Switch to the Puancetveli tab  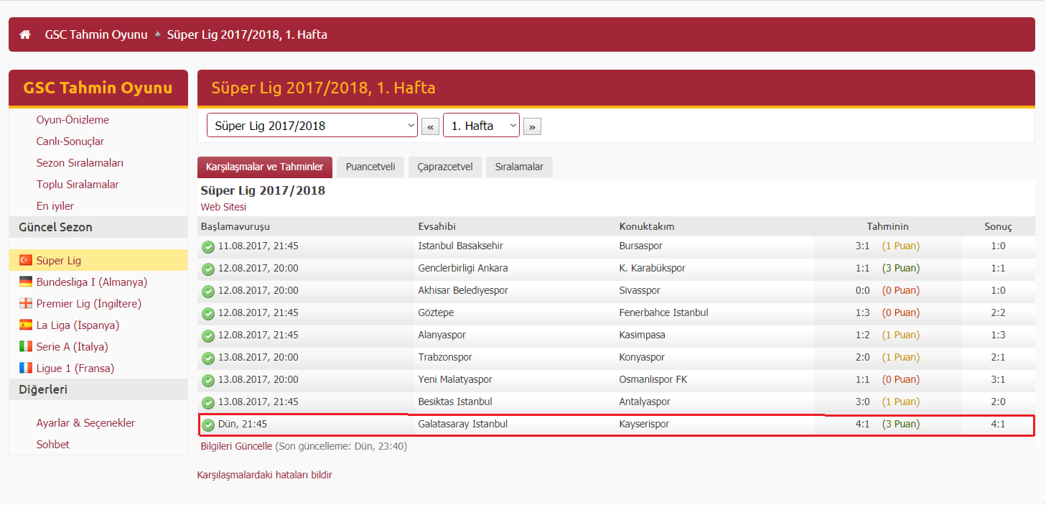click(370, 167)
